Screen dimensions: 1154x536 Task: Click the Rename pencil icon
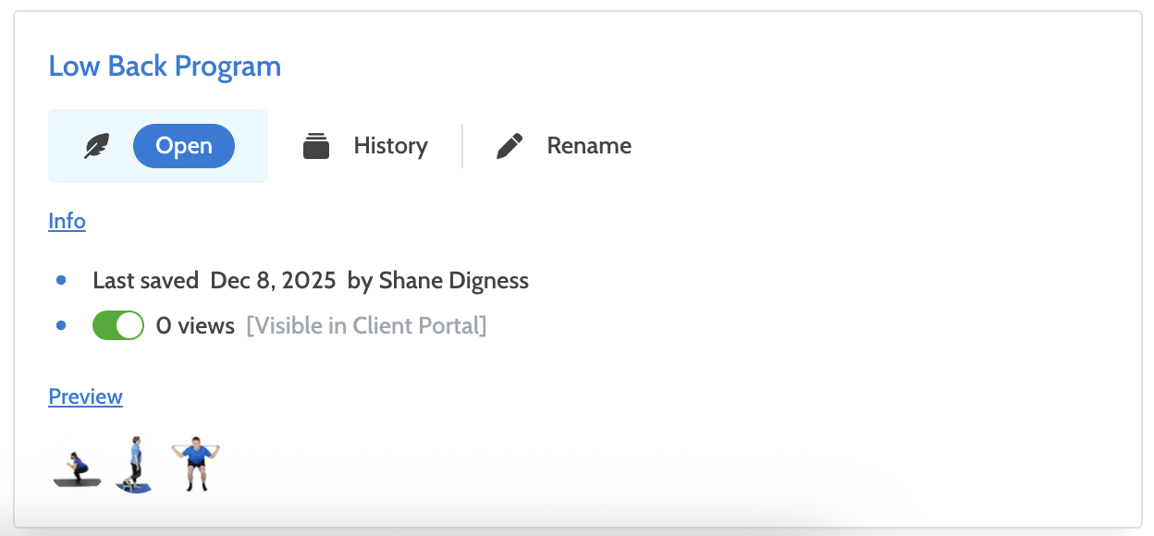[x=509, y=146]
